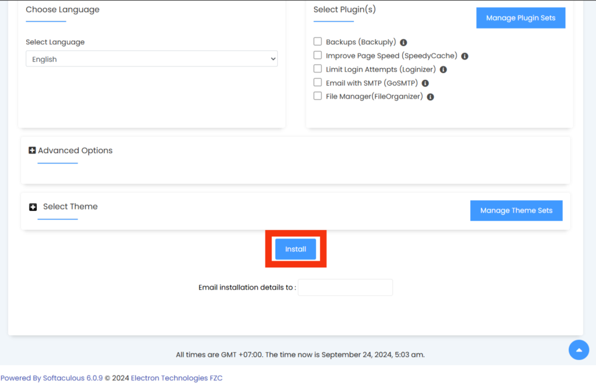The width and height of the screenshot is (596, 390).
Task: Check the Improve Page Speed (SpeedyCache) box
Action: pos(318,55)
